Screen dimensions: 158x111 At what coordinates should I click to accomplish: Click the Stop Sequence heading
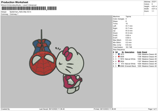119,49
